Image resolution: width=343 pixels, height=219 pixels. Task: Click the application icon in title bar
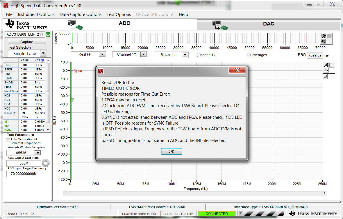6,5
